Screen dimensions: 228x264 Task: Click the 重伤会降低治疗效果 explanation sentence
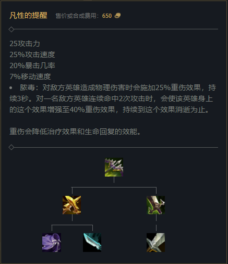[75, 131]
